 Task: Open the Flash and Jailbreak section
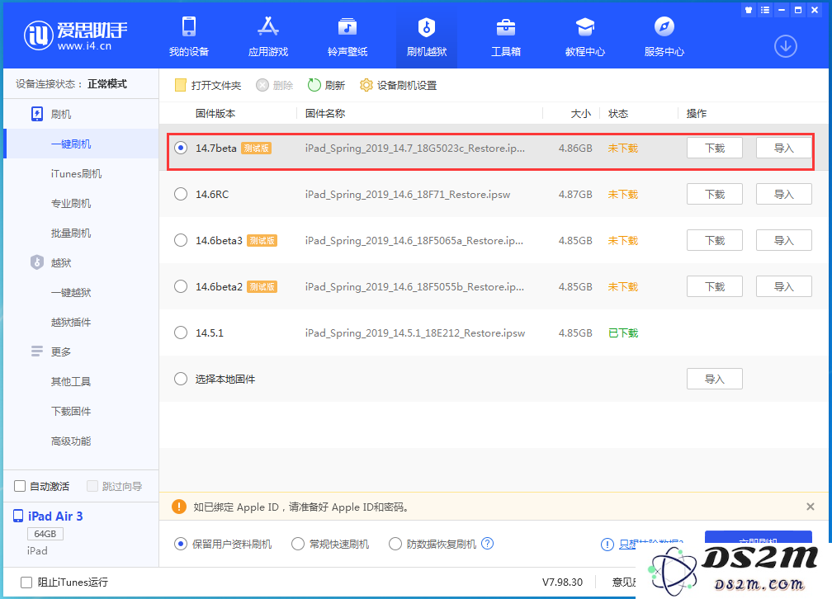427,36
